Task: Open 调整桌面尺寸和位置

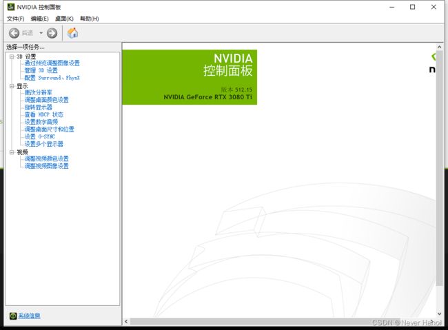Action: pos(49,129)
